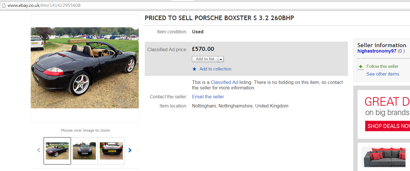This screenshot has width=410, height=171.
Task: Open See other items link
Action: point(383,74)
